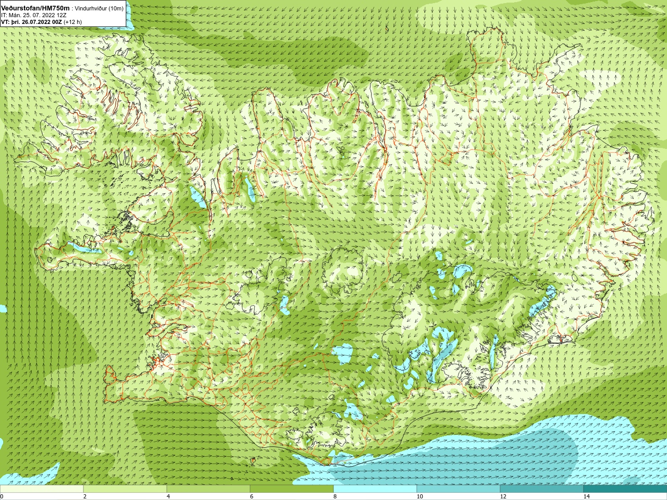Select the pale yellow 0–2 legend swatch
The height and width of the screenshot is (500, 667).
(x=42, y=489)
